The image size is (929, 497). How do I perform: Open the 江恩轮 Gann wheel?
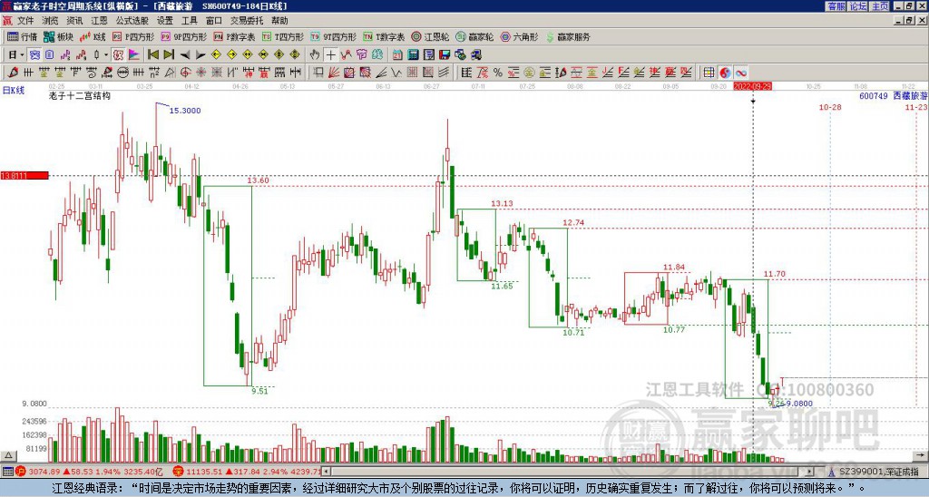(x=430, y=36)
